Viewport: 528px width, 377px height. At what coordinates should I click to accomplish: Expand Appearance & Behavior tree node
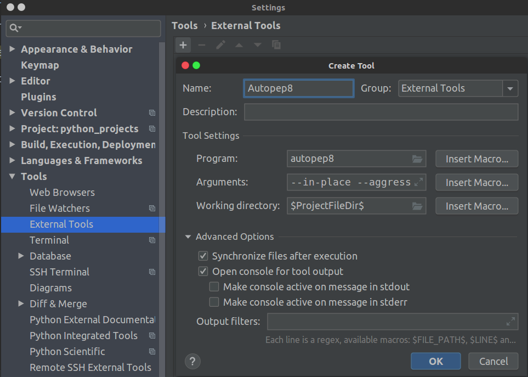click(x=12, y=49)
